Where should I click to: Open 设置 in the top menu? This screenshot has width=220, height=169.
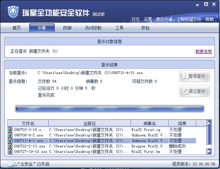148,19
